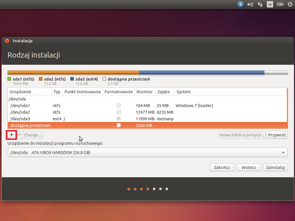This screenshot has width=295, height=221.
Task: Click the Przywróć button
Action: pyautogui.click(x=277, y=135)
